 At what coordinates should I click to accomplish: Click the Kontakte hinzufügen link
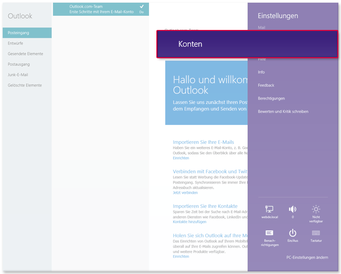(189, 222)
